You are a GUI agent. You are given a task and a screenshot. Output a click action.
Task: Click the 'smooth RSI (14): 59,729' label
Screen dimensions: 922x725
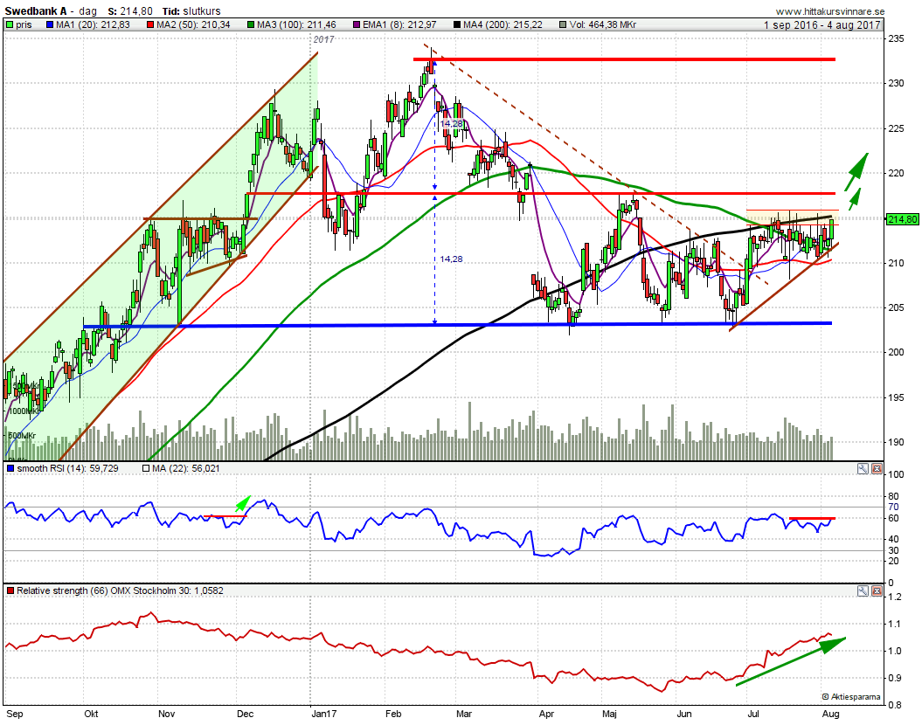point(67,469)
